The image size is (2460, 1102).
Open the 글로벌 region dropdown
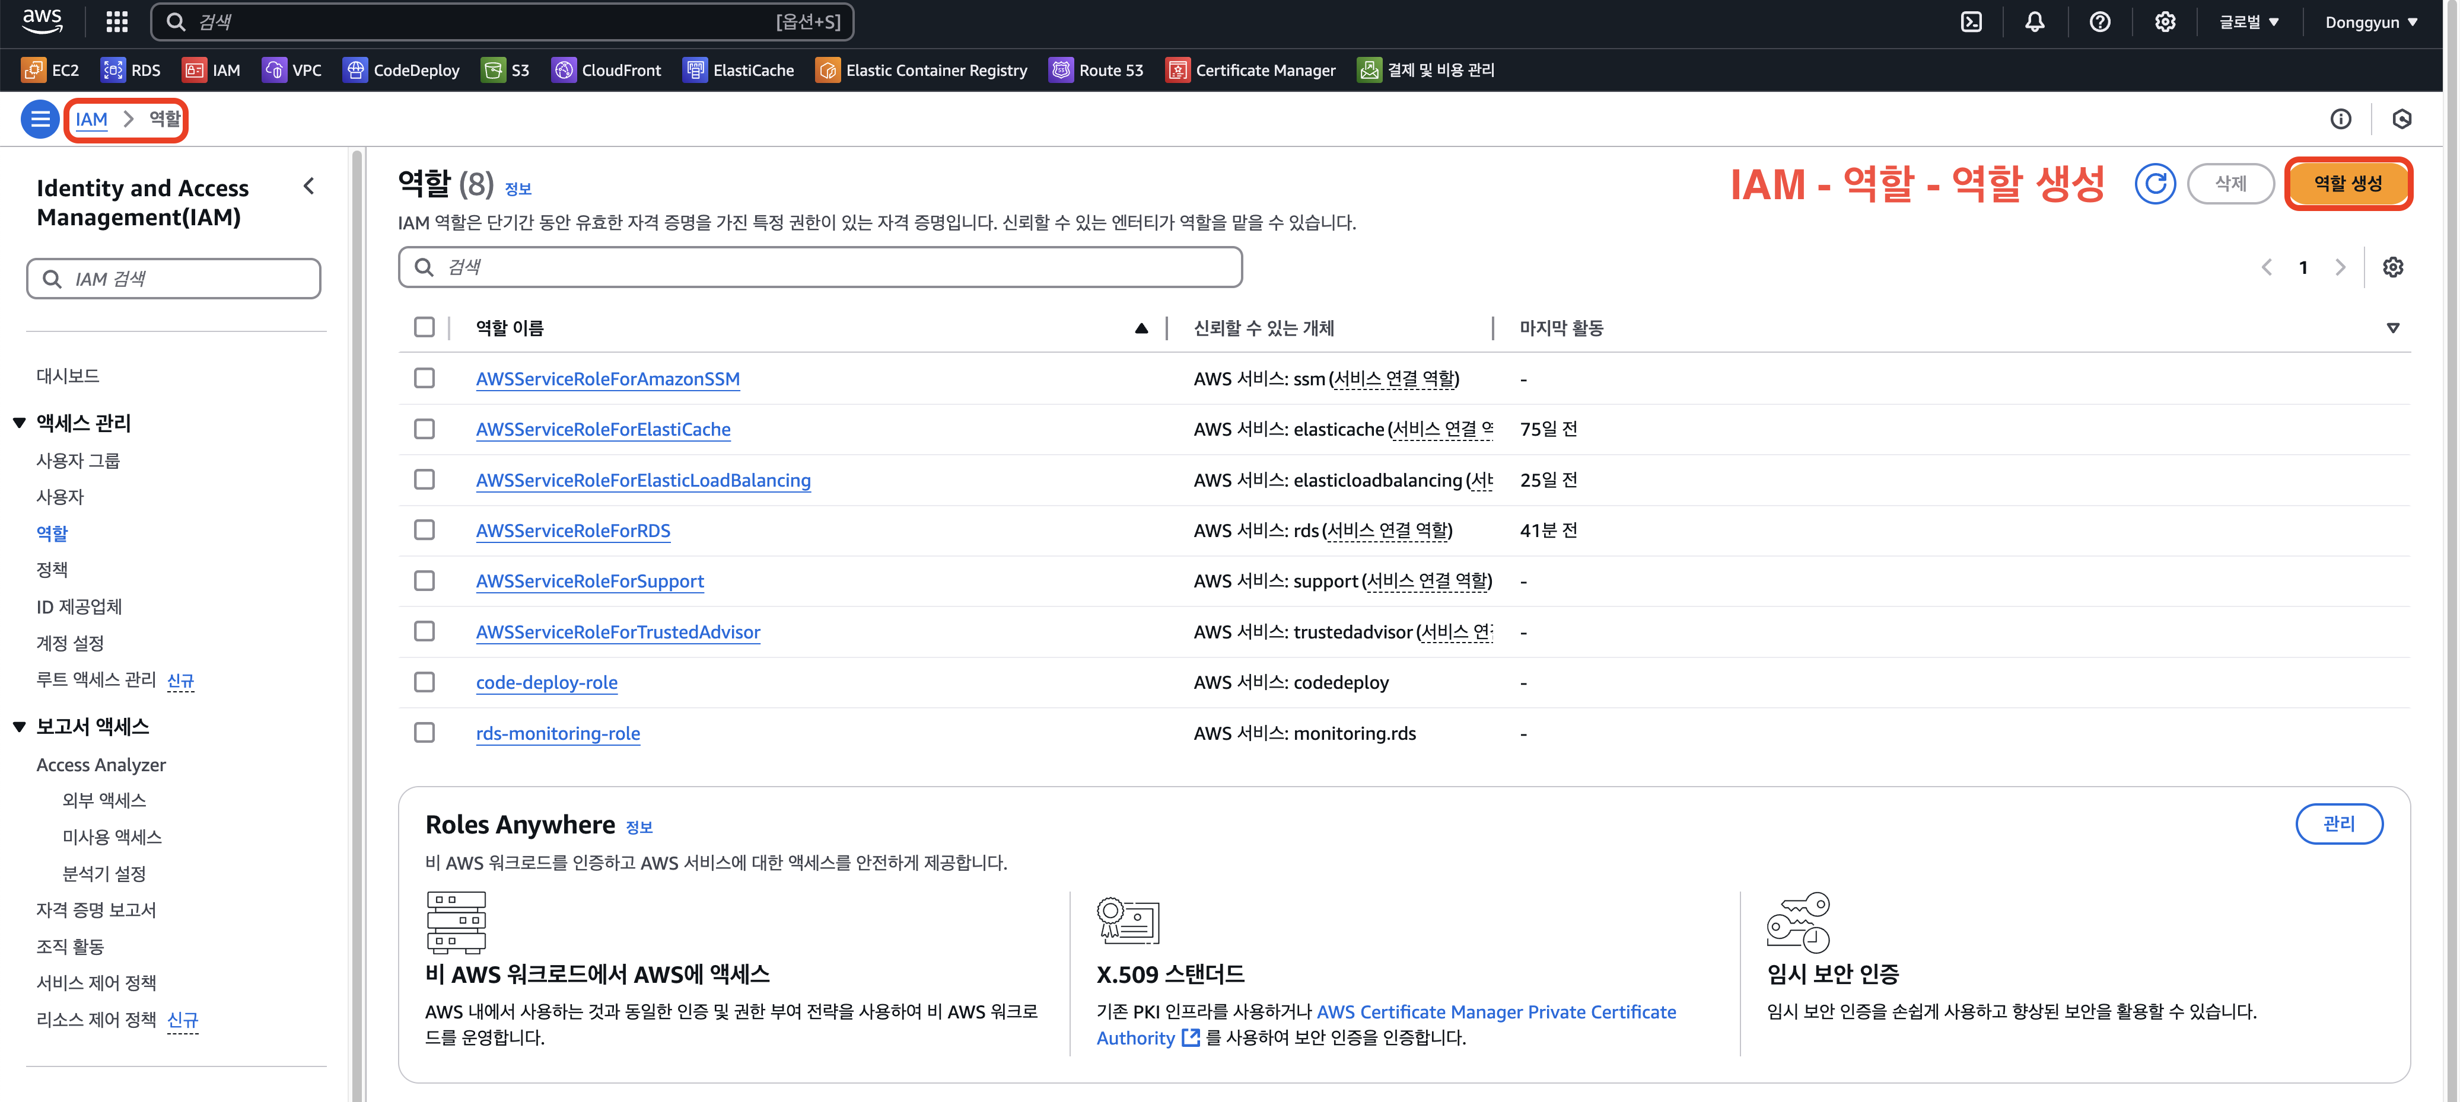(x=2249, y=22)
